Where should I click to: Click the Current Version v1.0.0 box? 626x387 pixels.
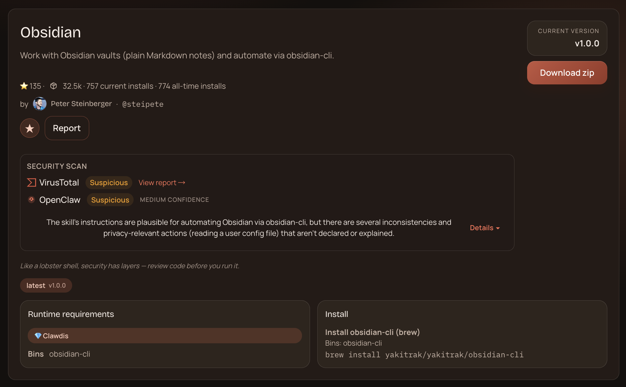click(x=567, y=38)
